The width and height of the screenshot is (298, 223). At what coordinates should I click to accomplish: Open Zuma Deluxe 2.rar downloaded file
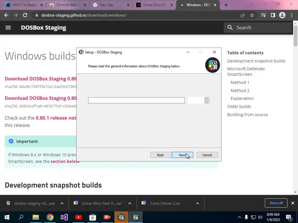pos(165,203)
